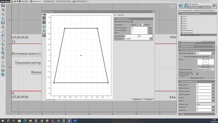Click the zoom magnifier tool in the left sidebar
This screenshot has width=218, height=123.
pyautogui.click(x=3, y=10)
